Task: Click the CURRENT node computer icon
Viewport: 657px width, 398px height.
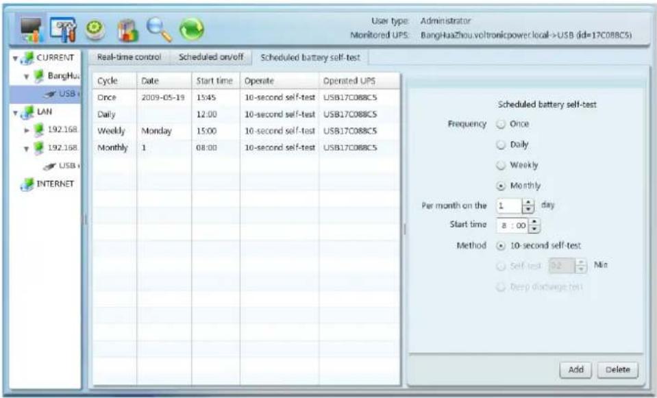Action: 27,58
